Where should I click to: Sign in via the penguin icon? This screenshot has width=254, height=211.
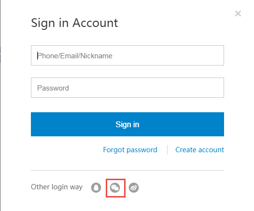coord(96,187)
